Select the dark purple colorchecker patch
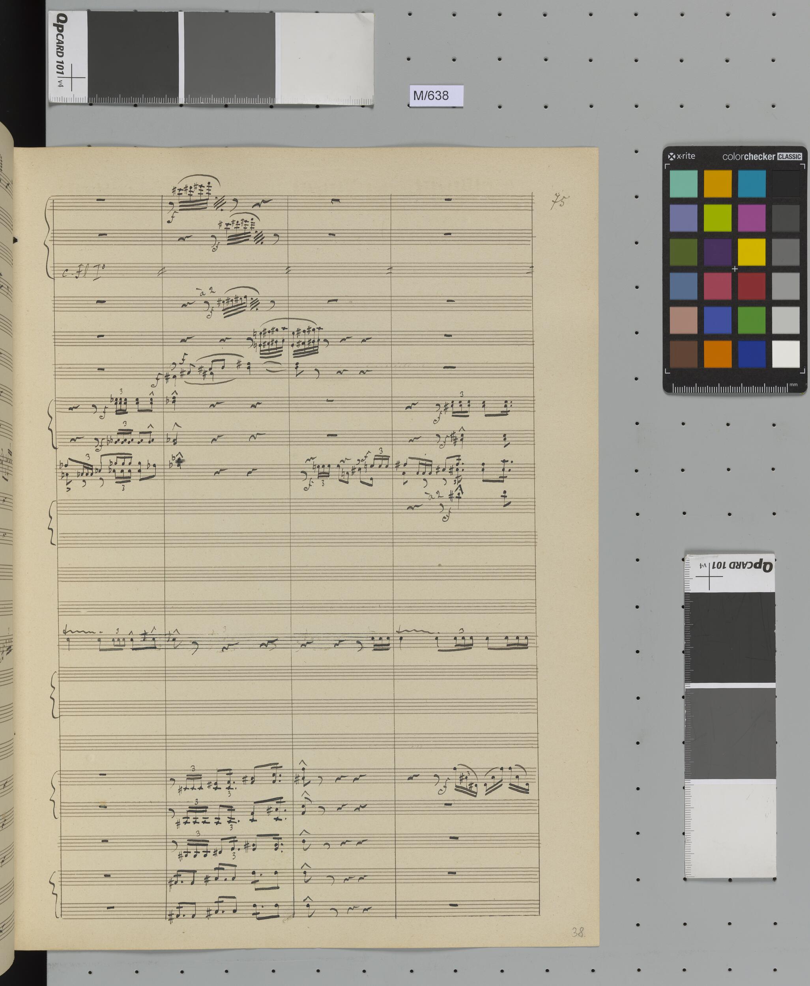This screenshot has height=986, width=810. pyautogui.click(x=717, y=252)
